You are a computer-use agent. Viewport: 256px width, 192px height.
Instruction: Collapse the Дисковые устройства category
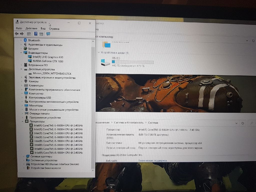[x=21, y=69]
